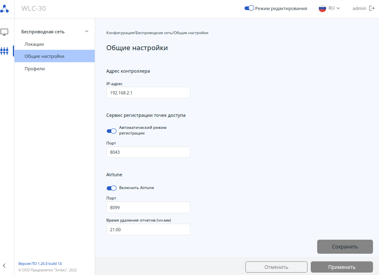Click the Беспроводная сеть menu header

click(x=43, y=32)
